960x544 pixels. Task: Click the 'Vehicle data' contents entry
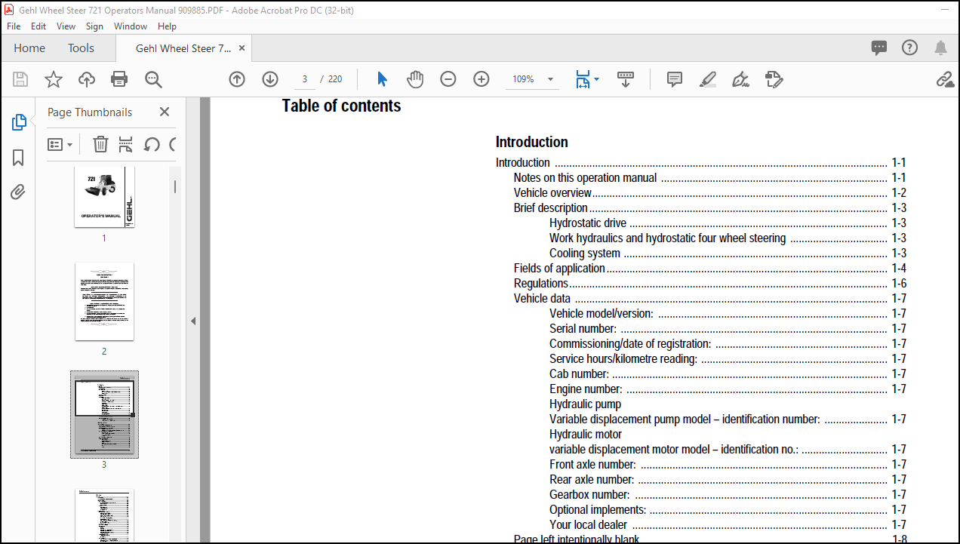542,299
